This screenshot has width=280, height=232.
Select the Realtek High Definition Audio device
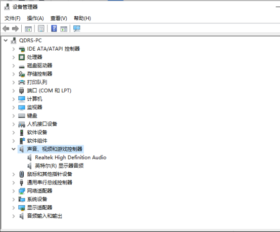tap(71, 158)
